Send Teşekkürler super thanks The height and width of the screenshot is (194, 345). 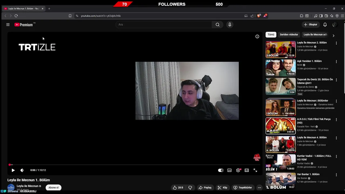[243, 188]
